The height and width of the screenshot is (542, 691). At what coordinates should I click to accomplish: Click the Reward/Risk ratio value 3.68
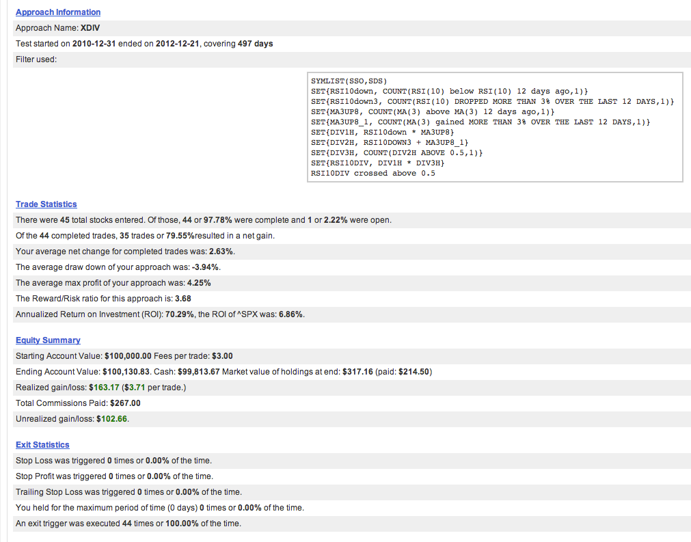click(183, 299)
